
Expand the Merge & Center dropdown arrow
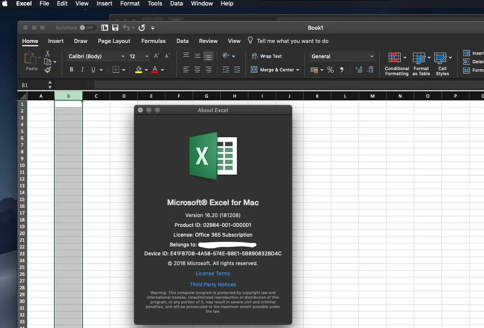tap(298, 70)
